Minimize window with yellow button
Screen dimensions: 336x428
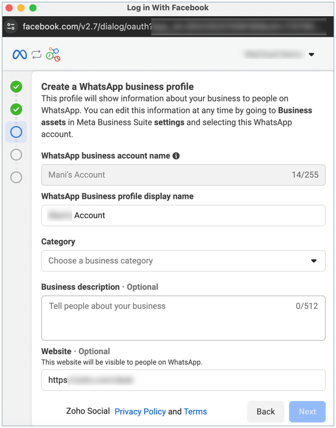point(21,8)
